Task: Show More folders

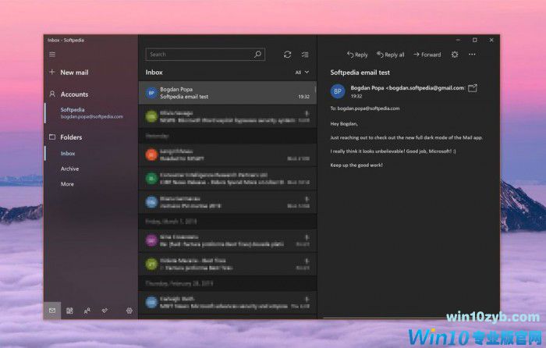Action: pyautogui.click(x=67, y=184)
